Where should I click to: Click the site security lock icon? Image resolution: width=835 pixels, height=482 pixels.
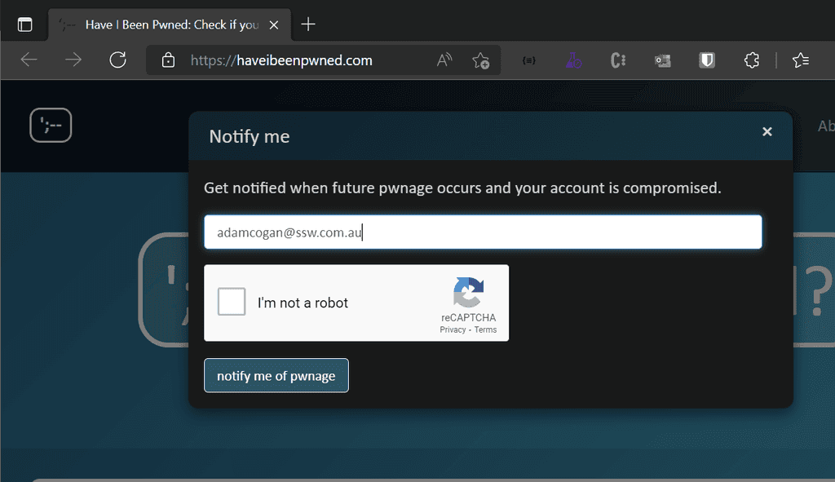click(168, 60)
